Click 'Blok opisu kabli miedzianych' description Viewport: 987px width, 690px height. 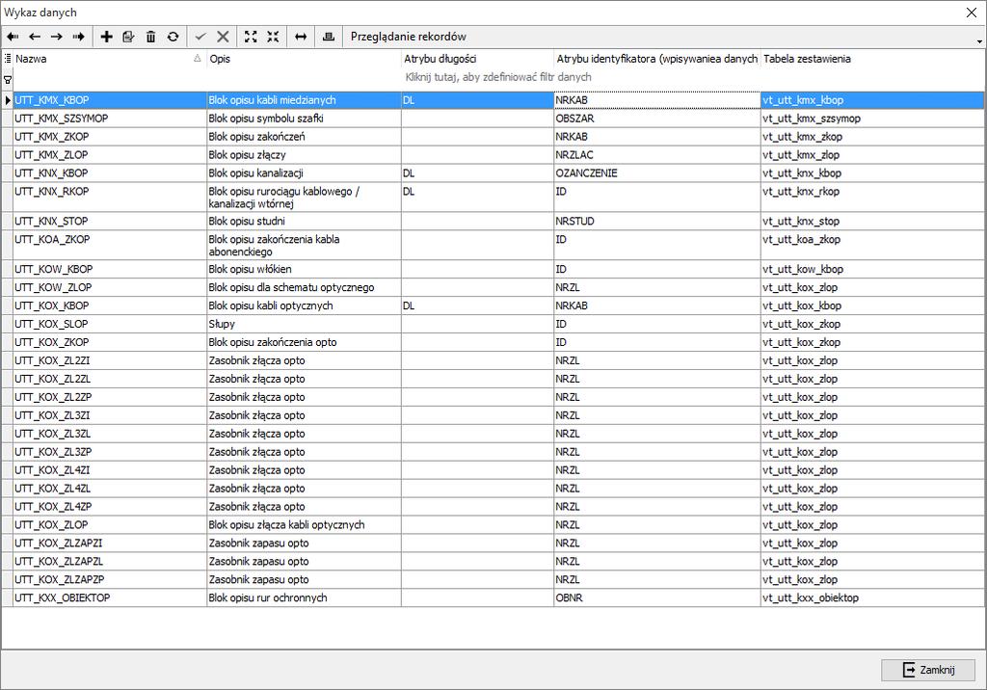pyautogui.click(x=304, y=100)
